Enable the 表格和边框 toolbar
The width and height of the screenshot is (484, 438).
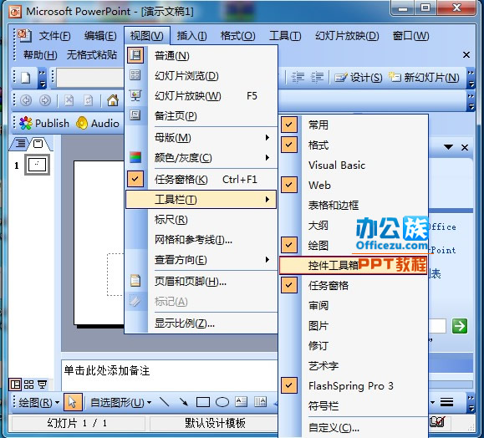point(354,206)
